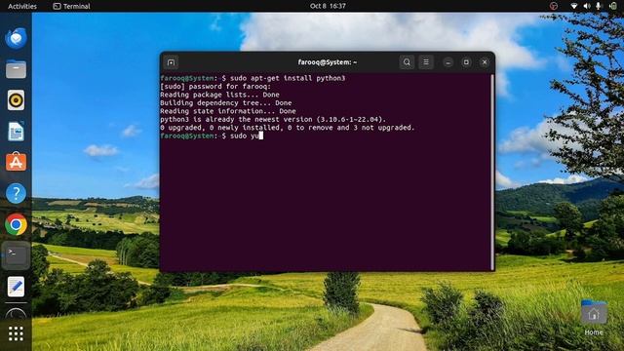Open the Help icon in dock
624x351 pixels.
pos(16,193)
